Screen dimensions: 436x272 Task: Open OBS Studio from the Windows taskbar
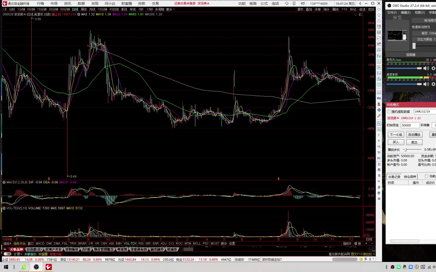tap(36, 267)
